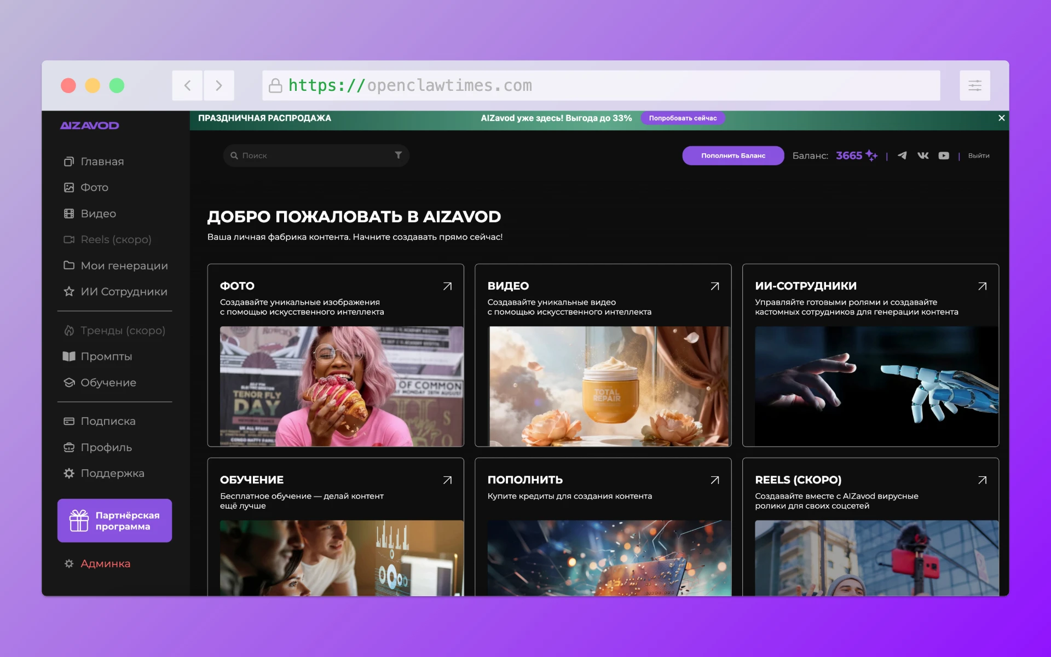This screenshot has width=1051, height=657.
Task: Open ИИ Сотрудники in the sidebar
Action: pyautogui.click(x=124, y=291)
